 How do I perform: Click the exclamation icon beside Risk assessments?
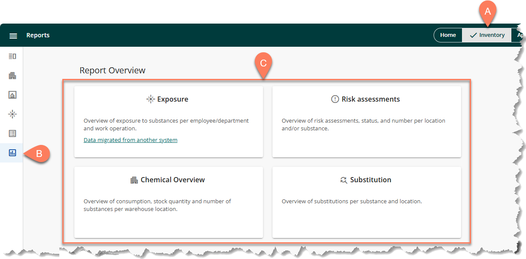click(x=335, y=99)
